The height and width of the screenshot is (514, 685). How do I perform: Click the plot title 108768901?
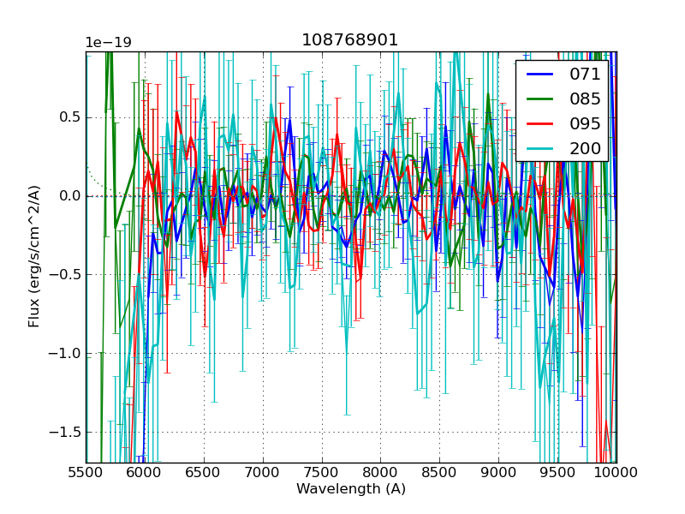click(350, 40)
